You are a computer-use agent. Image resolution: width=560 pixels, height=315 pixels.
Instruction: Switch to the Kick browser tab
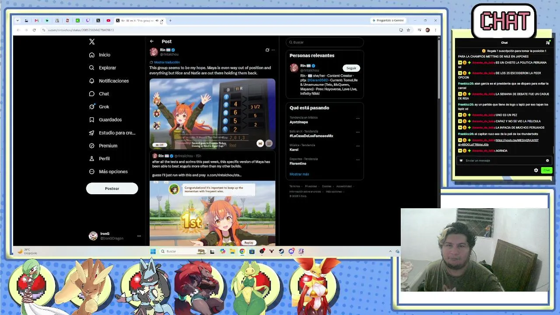click(x=77, y=21)
